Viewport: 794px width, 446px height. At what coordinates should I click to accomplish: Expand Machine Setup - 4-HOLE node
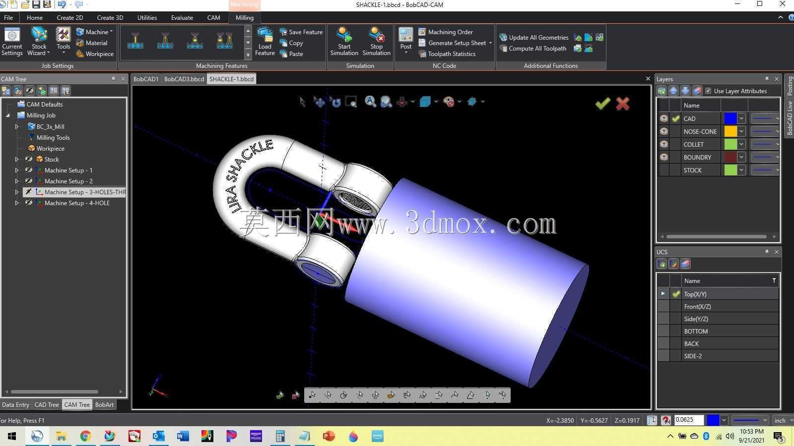click(x=17, y=203)
